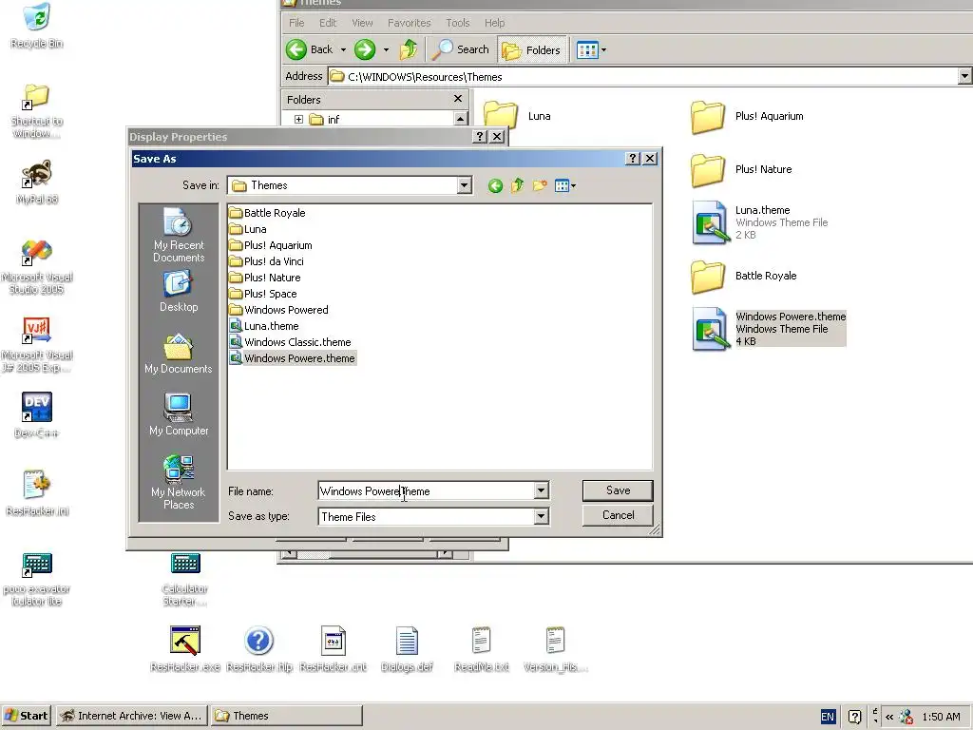
Task: Toggle the Folders pane button
Action: (x=532, y=49)
